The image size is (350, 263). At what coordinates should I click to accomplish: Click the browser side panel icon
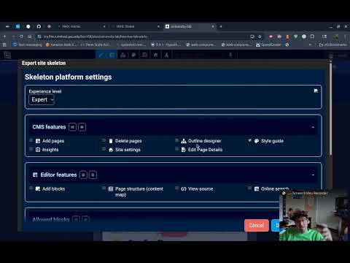(x=324, y=37)
